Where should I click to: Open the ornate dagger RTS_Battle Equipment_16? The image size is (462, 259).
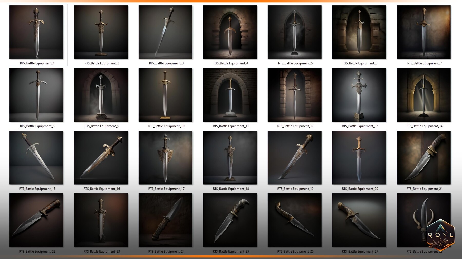pos(101,157)
